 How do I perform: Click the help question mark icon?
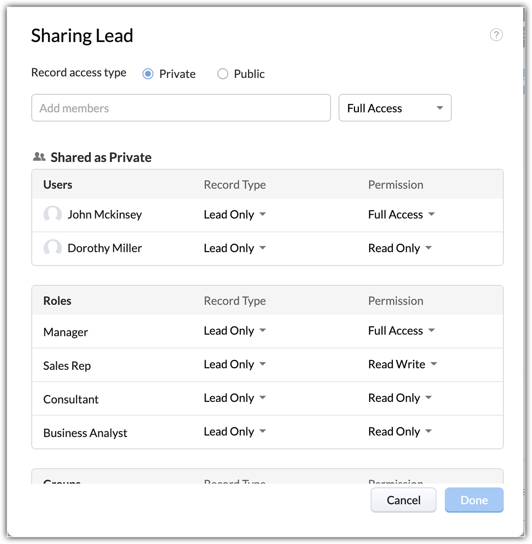496,35
